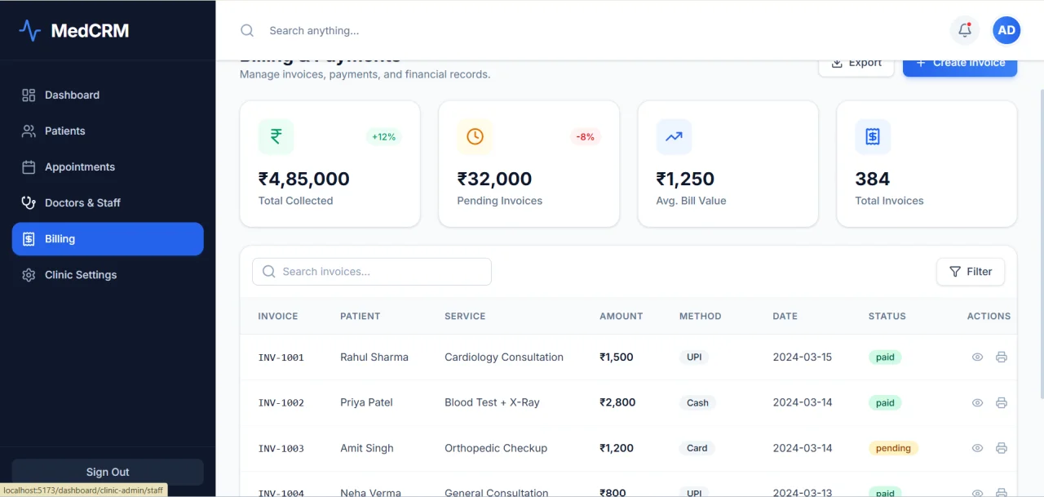The width and height of the screenshot is (1044, 497).
Task: Click the MedCRM pulse logo icon
Action: (29, 30)
